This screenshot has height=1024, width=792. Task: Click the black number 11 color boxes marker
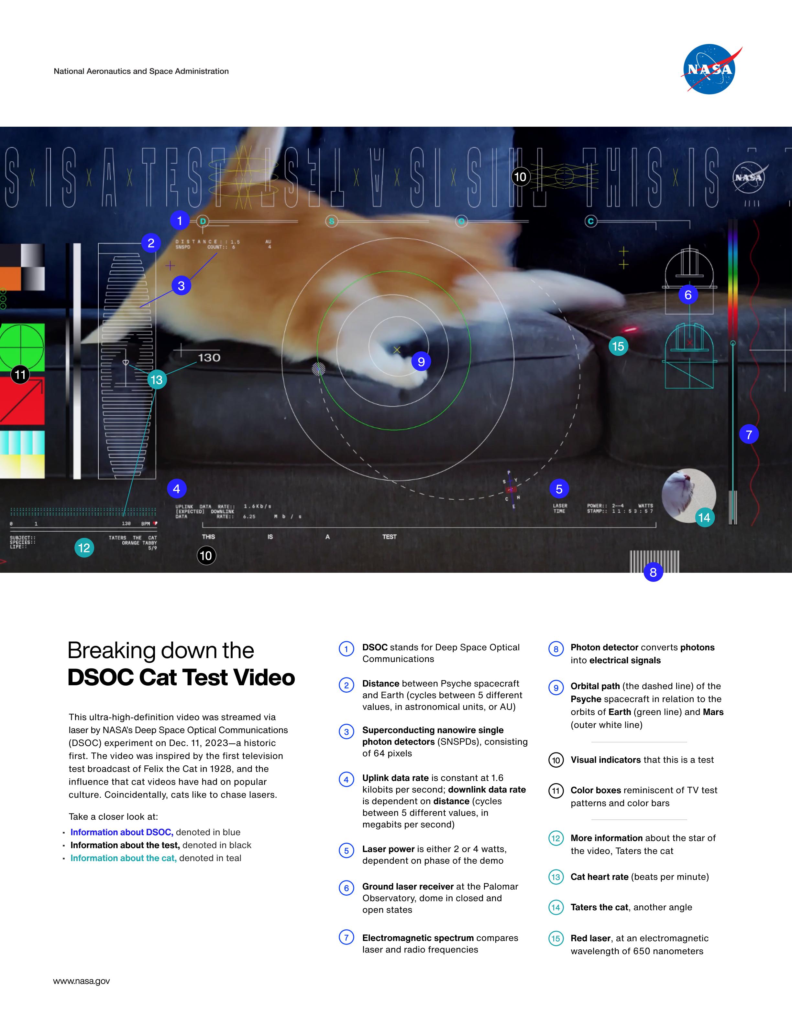click(x=20, y=375)
